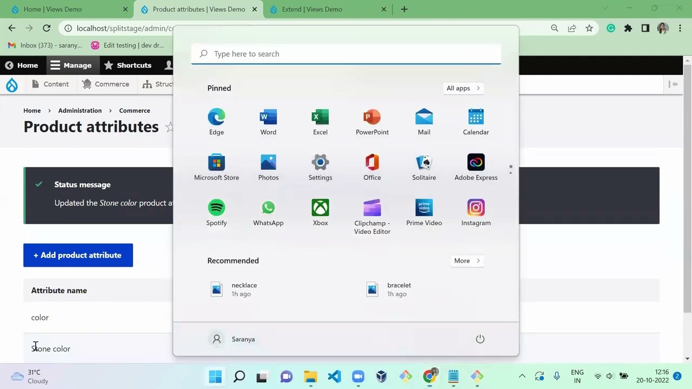Viewport: 692px width, 389px height.
Task: Open the Inbox (373) Gmail bookmark
Action: [45, 45]
